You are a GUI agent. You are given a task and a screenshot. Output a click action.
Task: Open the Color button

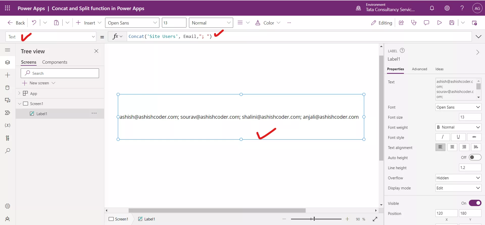click(268, 23)
